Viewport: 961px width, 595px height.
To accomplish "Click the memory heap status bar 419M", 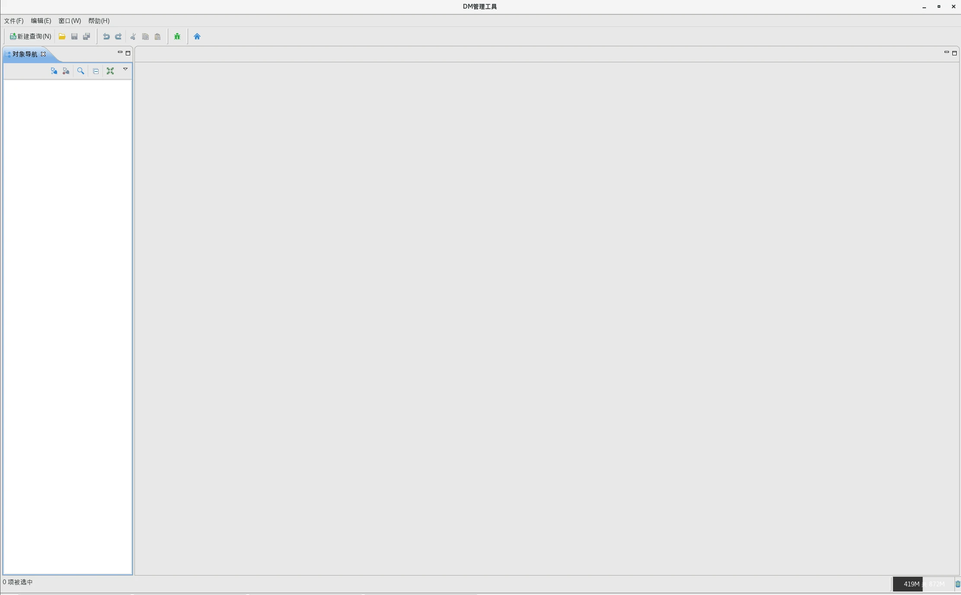I will (923, 584).
